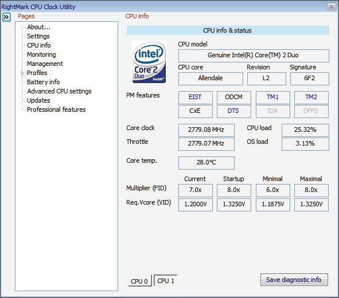Click the startup multiplier 8.0x value
The width and height of the screenshot is (339, 298).
(x=234, y=190)
